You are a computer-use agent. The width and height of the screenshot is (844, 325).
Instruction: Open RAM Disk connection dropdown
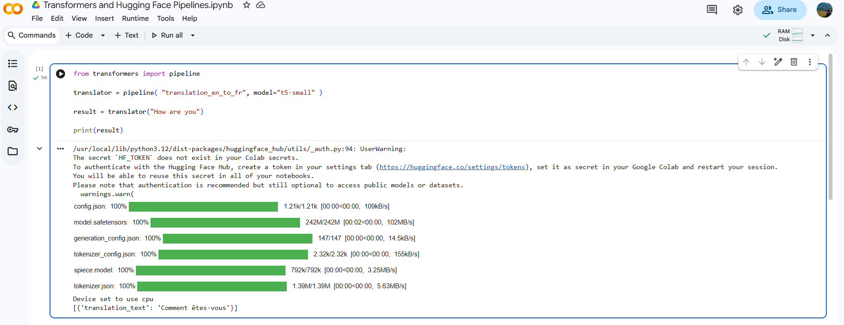click(x=813, y=35)
